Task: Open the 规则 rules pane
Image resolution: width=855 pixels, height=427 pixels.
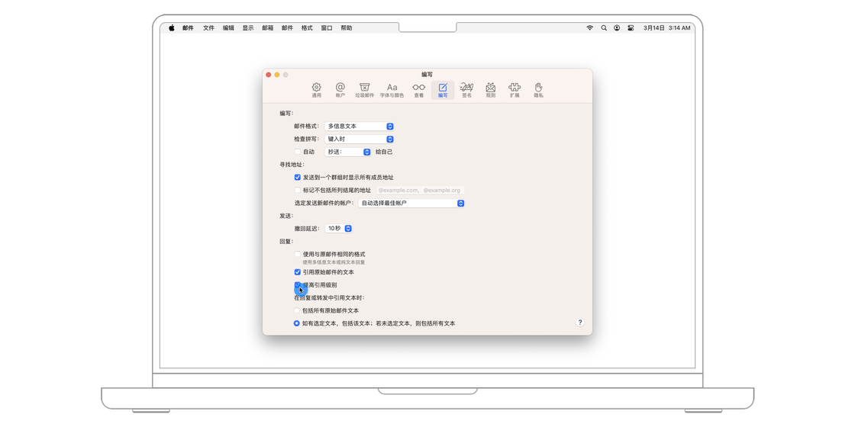Action: (x=491, y=90)
